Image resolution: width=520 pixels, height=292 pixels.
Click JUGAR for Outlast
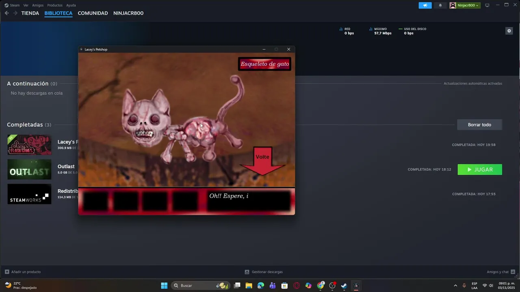[480, 170]
